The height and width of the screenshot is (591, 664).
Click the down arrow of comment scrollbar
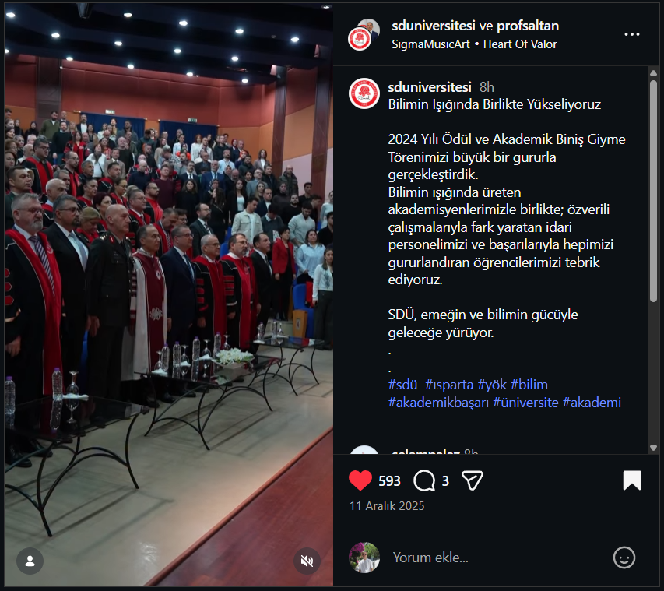pyautogui.click(x=653, y=448)
